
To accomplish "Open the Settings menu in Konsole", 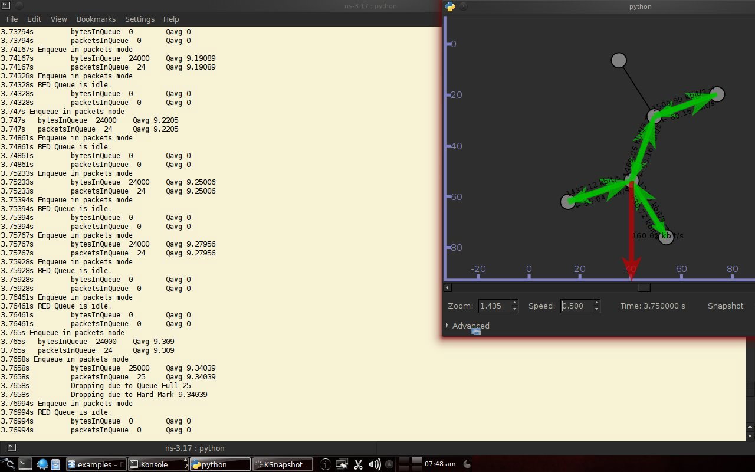I will click(x=139, y=19).
